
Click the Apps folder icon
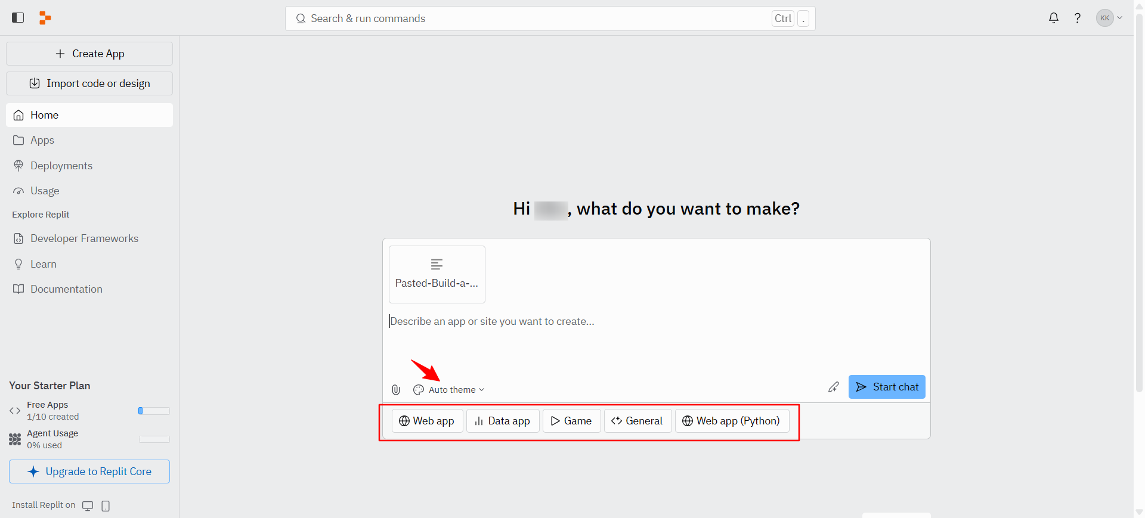point(18,140)
